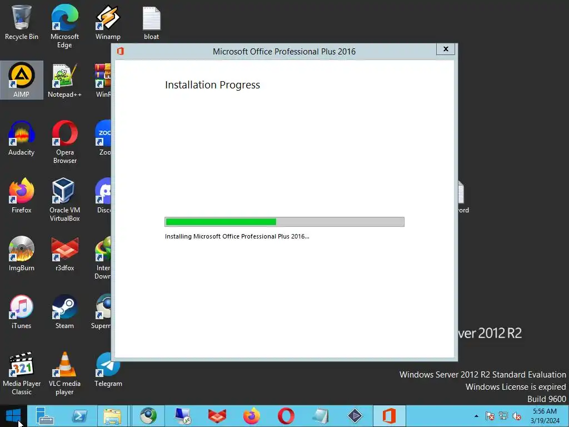Open the Recycle Bin desktop icon
569x427 pixels.
(x=22, y=22)
